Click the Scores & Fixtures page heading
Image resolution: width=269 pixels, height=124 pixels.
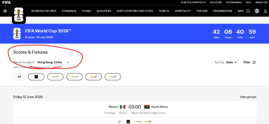[30, 52]
